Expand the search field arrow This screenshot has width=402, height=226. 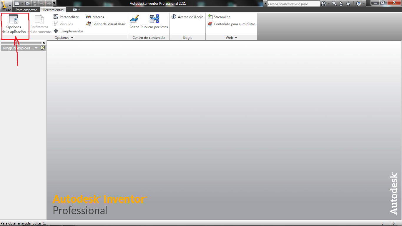(x=265, y=4)
